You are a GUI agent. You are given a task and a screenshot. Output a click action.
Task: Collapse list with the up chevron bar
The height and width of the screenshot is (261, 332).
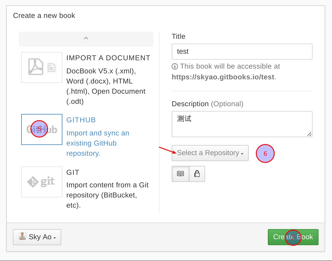[86, 39]
